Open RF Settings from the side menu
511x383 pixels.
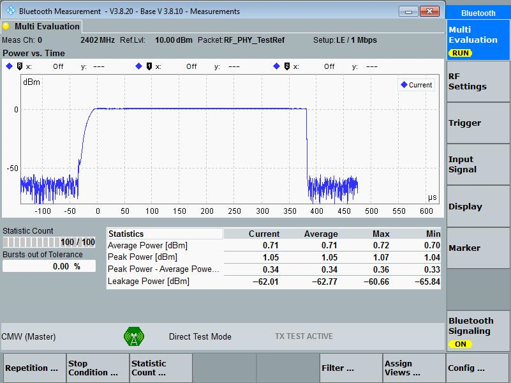478,82
